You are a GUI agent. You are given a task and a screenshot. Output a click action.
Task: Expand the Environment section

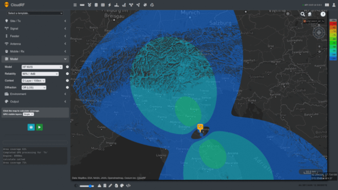pos(35,94)
